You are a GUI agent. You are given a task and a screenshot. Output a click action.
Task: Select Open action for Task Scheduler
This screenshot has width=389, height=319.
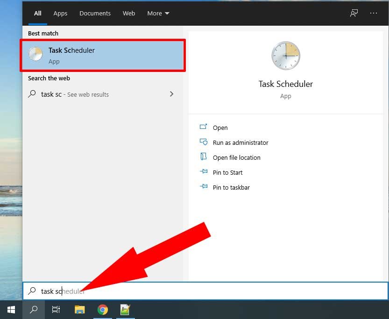tap(220, 128)
